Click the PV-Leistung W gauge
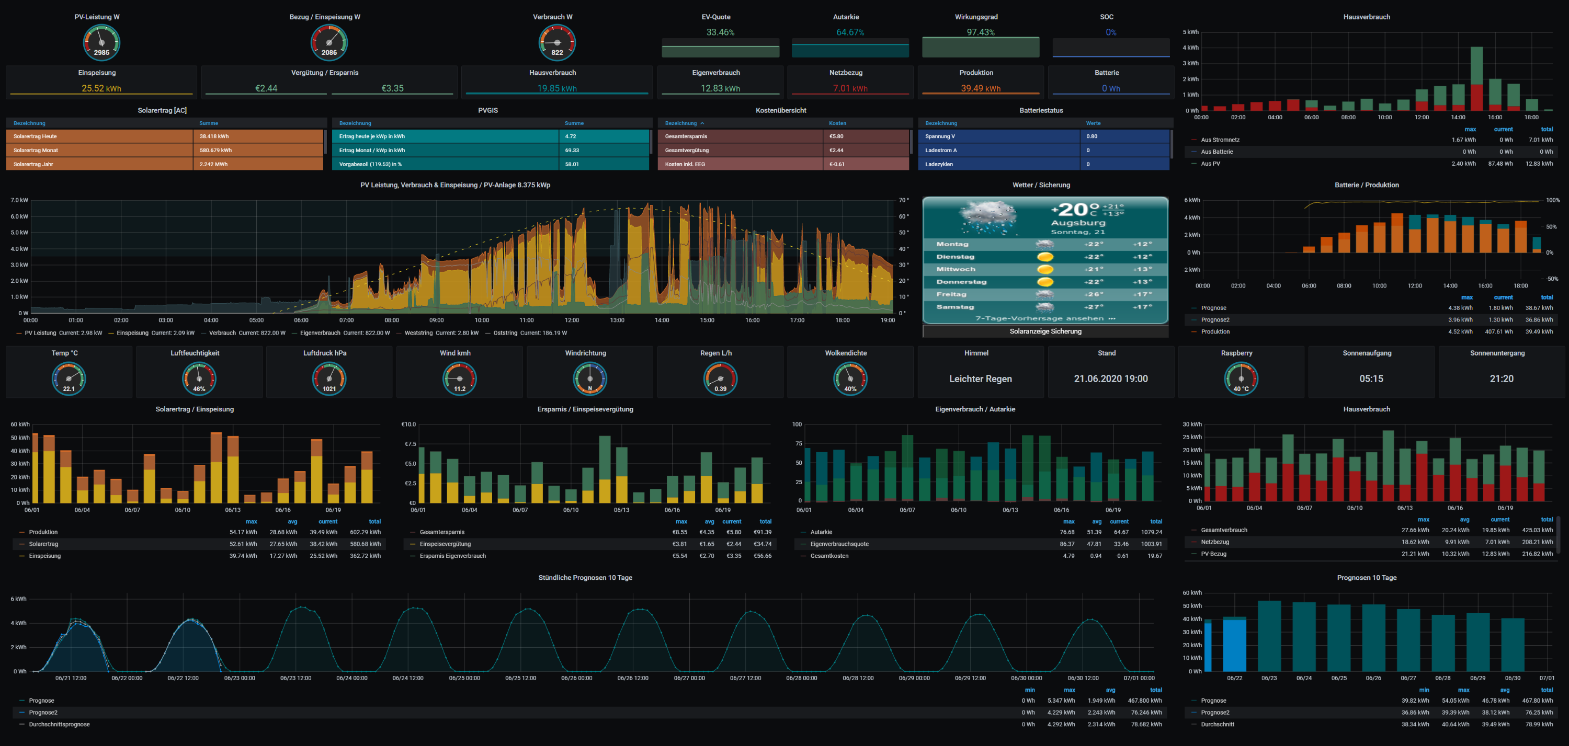Image resolution: width=1569 pixels, height=746 pixels. (x=101, y=43)
